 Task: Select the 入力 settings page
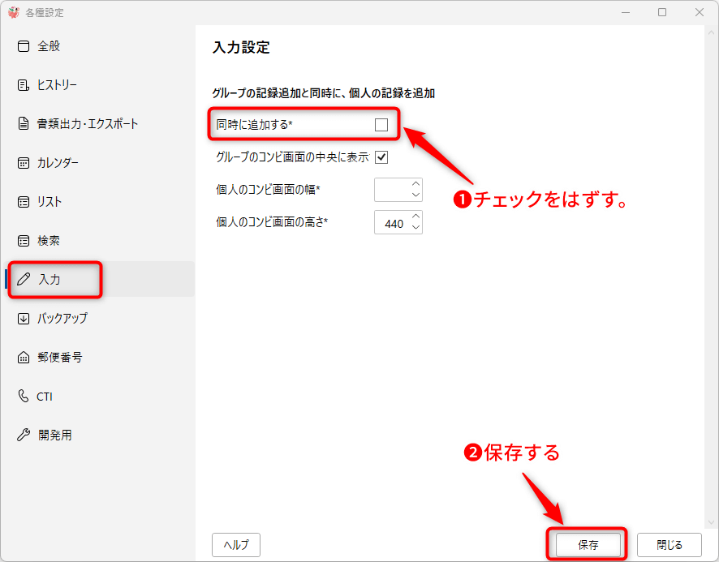[98, 279]
